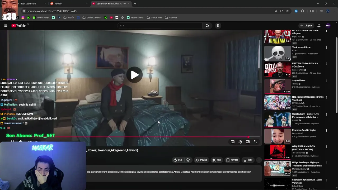338x190 pixels.
Task: Open Chrome three-dot menu
Action: 334,11
